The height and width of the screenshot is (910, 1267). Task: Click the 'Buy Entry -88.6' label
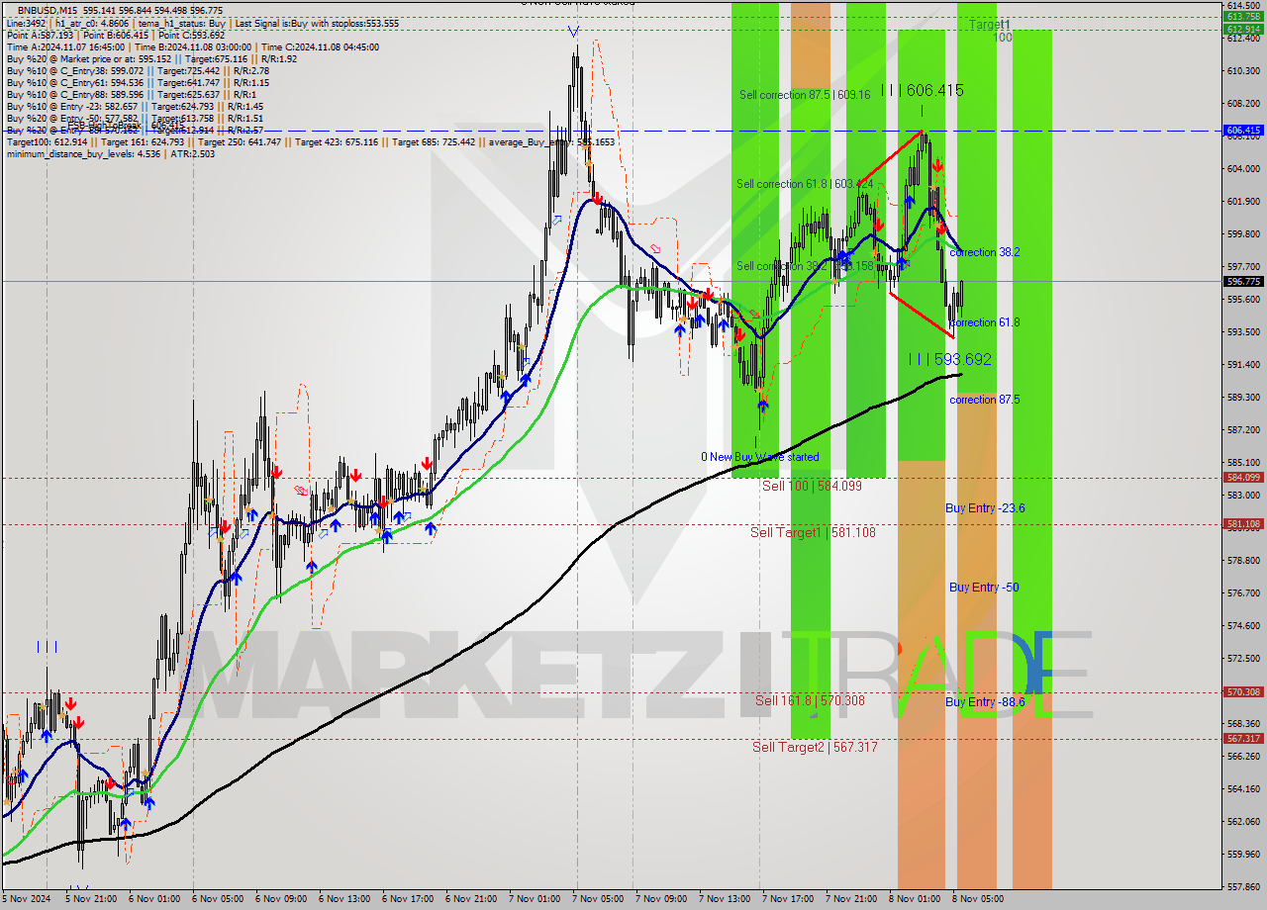[x=985, y=701]
